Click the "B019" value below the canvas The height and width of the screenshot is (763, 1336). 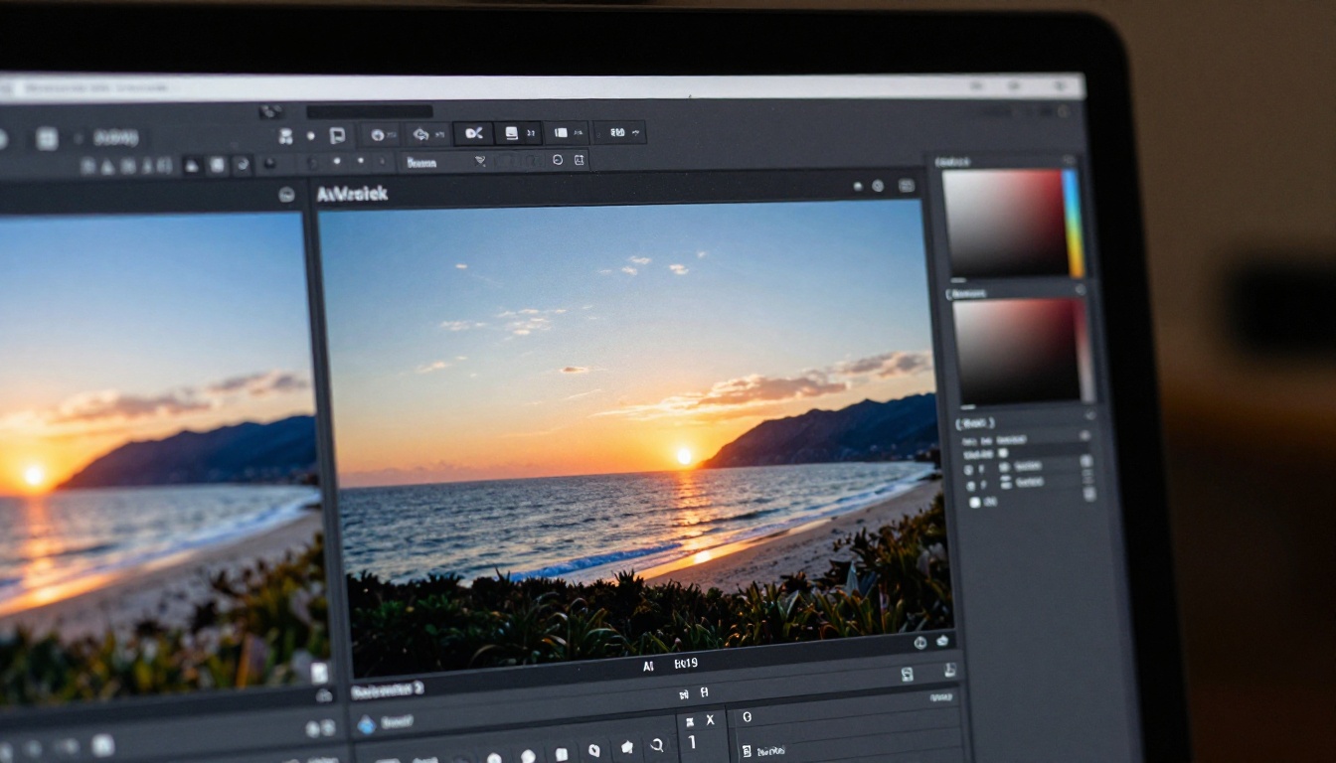click(x=685, y=664)
